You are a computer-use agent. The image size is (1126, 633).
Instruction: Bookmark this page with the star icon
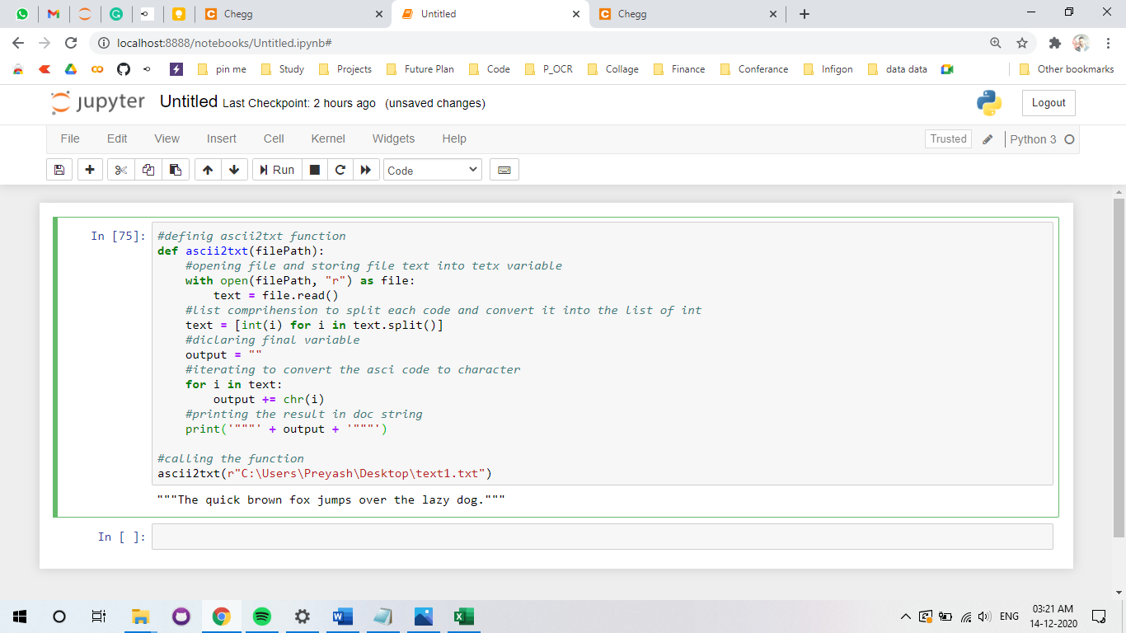pyautogui.click(x=1022, y=43)
